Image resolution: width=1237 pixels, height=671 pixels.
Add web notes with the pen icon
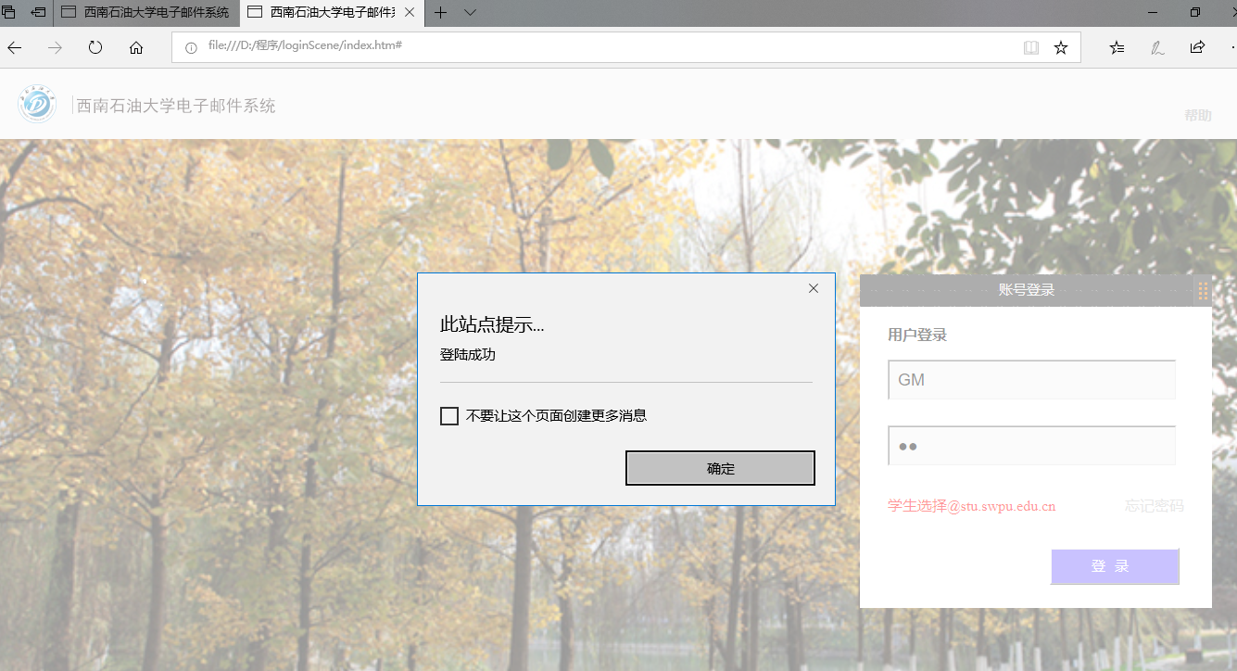point(1157,47)
